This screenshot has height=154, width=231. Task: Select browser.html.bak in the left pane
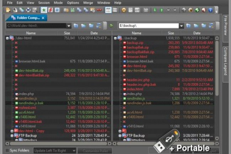click(x=32, y=61)
